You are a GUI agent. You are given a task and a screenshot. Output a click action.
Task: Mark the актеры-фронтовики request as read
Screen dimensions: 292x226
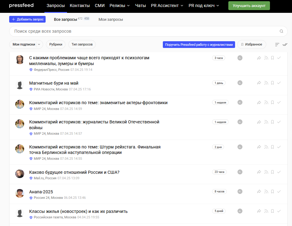(x=279, y=102)
